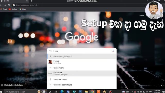The height and width of the screenshot is (93, 165).
Task: Open the battery status tray icon
Action: (141, 92)
